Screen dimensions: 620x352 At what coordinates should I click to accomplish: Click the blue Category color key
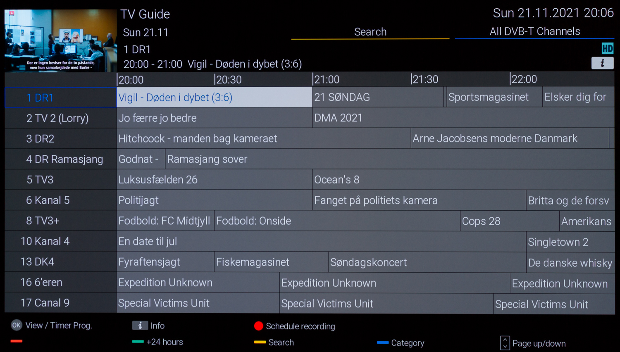click(383, 342)
